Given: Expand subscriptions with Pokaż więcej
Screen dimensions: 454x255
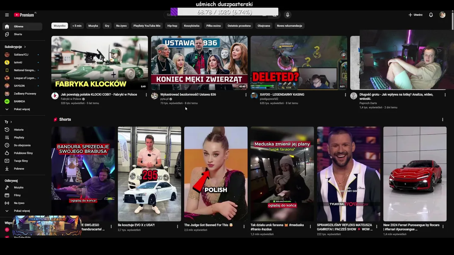Looking at the screenshot, I should (22, 109).
